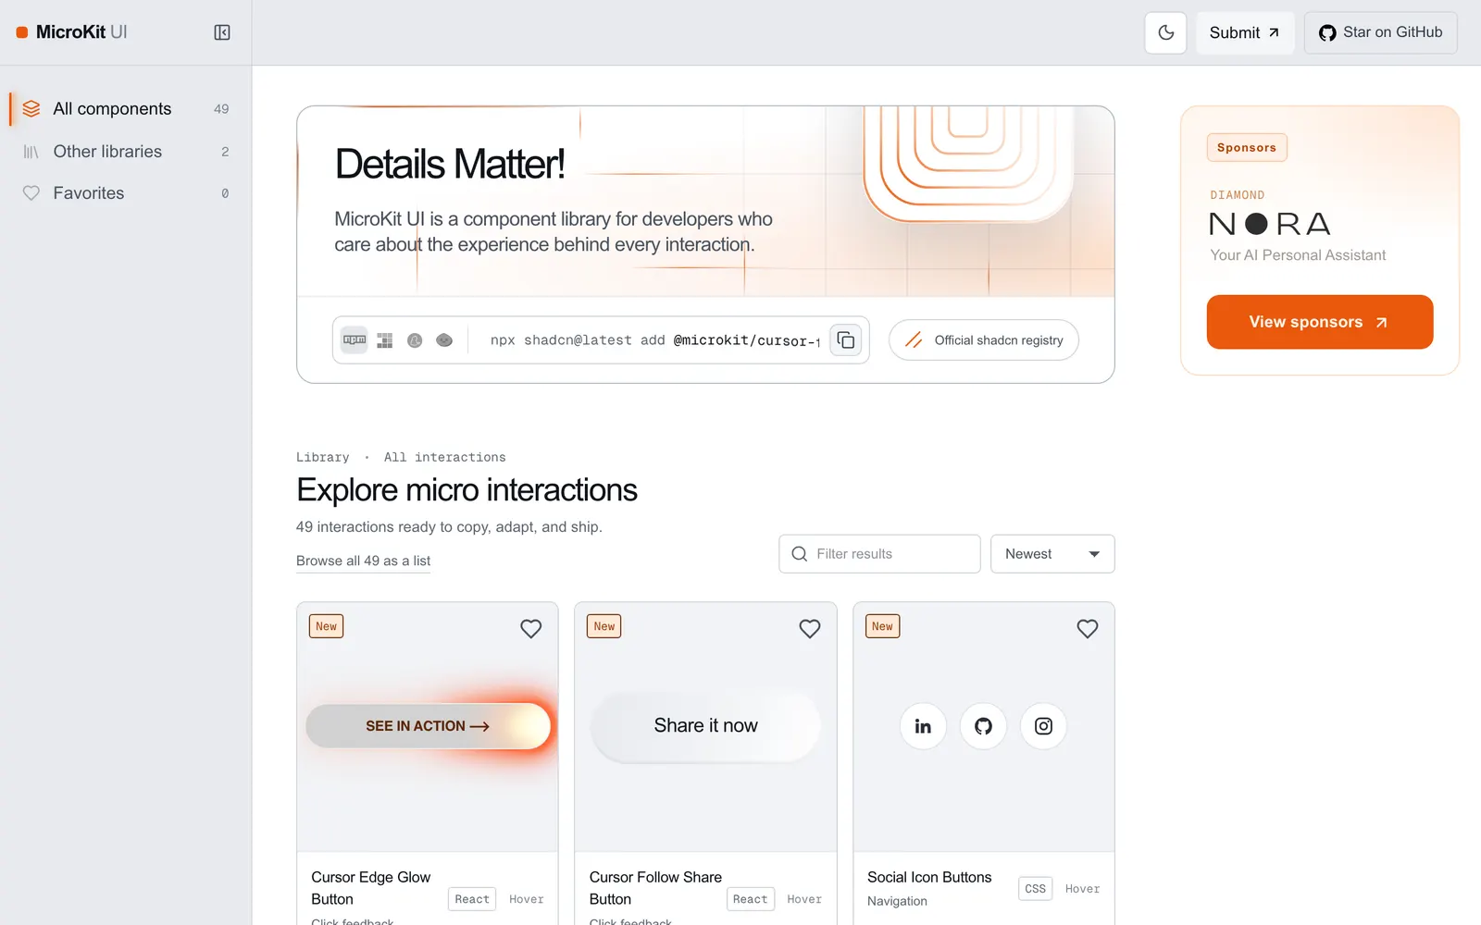Click the DIAMOND sponsor tier label
1481x925 pixels.
click(1238, 195)
